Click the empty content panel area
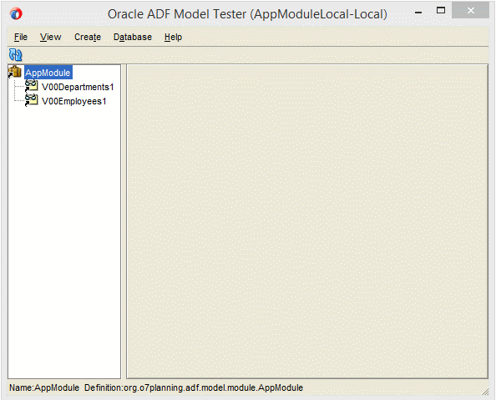 click(x=307, y=221)
